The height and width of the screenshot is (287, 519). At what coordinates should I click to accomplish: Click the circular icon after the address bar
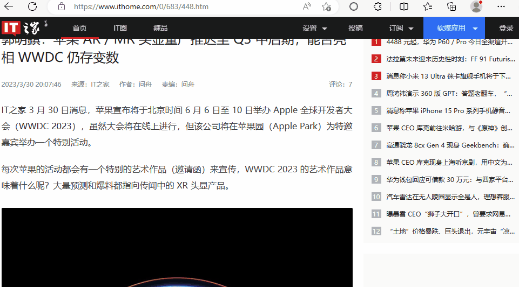(354, 6)
